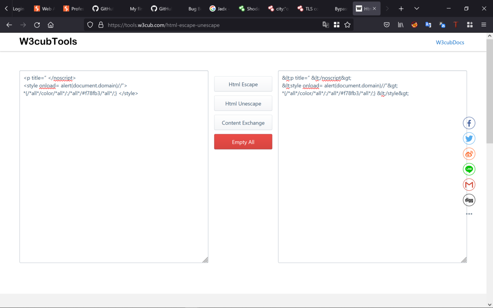
Task: Switch to the My fir tab
Action: click(132, 9)
